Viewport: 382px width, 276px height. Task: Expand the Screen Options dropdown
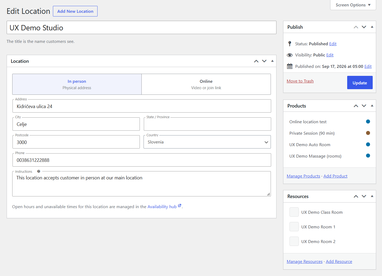click(353, 5)
